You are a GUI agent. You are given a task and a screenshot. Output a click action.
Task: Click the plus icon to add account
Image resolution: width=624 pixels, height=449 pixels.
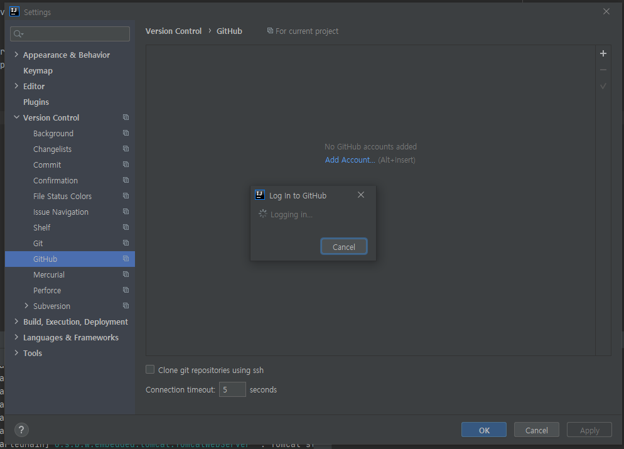point(603,53)
